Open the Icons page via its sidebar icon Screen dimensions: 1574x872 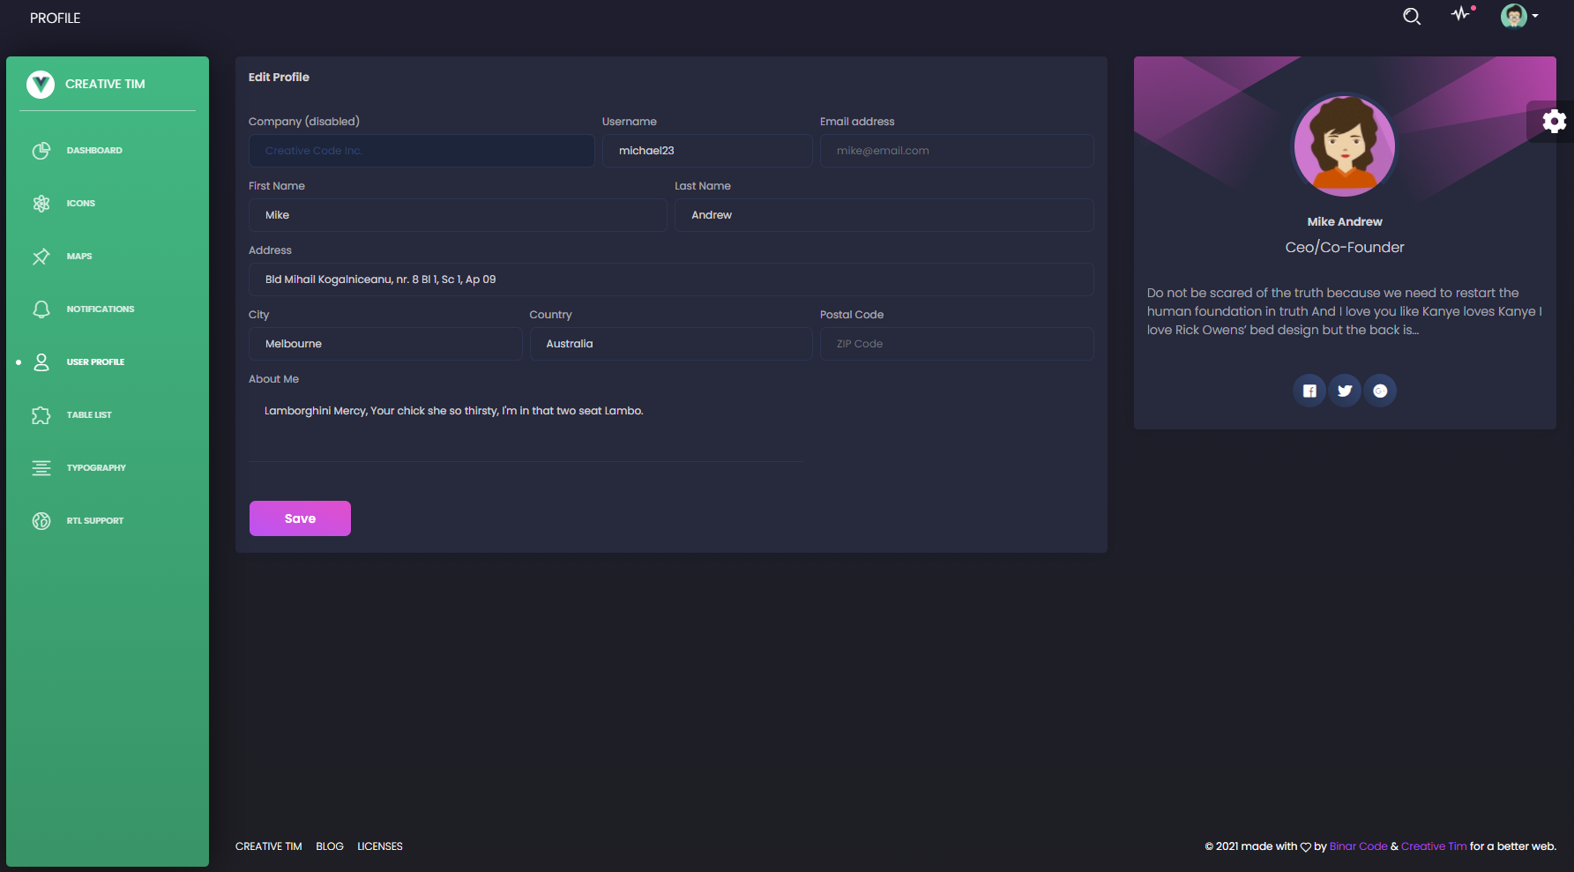tap(41, 203)
